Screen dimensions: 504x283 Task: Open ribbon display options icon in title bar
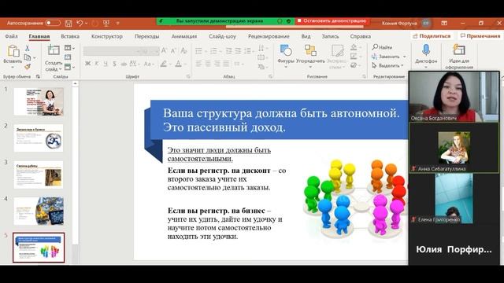coord(444,23)
